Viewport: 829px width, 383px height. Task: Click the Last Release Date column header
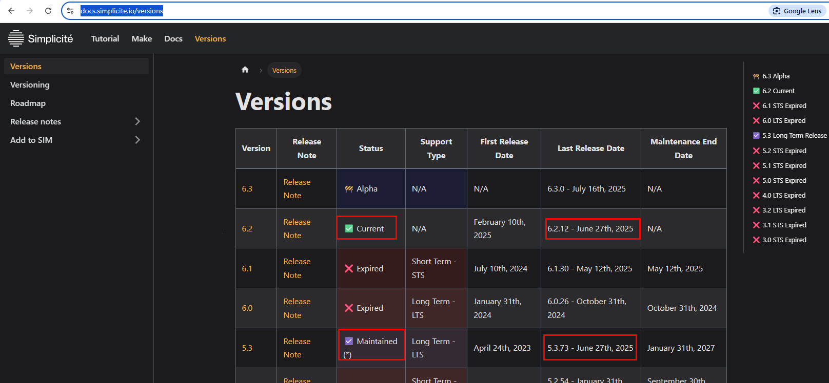point(591,148)
